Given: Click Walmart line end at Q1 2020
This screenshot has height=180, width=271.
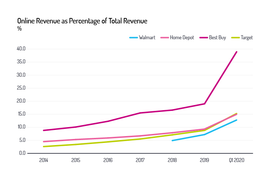Looking at the screenshot, I should [x=236, y=120].
